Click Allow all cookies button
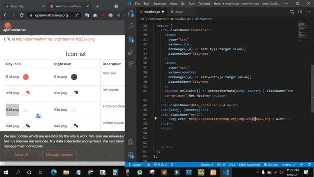314x177 pixels. click(21, 155)
